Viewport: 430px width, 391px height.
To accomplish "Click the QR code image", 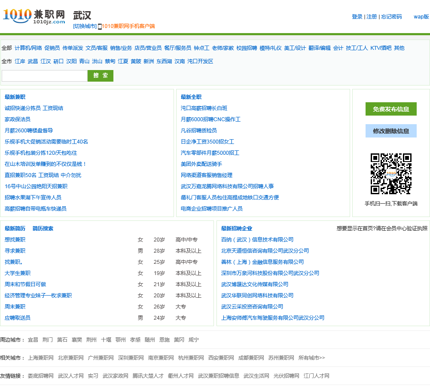I will [x=391, y=174].
